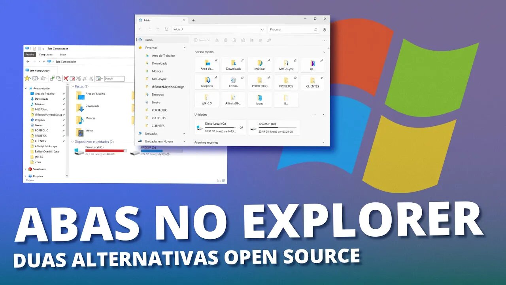Click the rename icon in Início toolbar
Image resolution: width=506 pixels, height=285 pixels.
243,40
